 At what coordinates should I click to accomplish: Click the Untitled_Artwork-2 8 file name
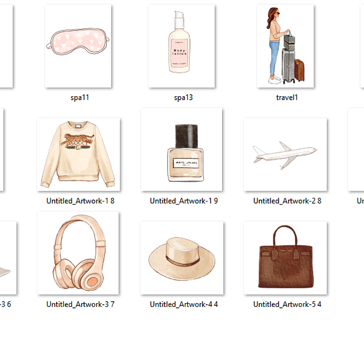[x=287, y=201]
